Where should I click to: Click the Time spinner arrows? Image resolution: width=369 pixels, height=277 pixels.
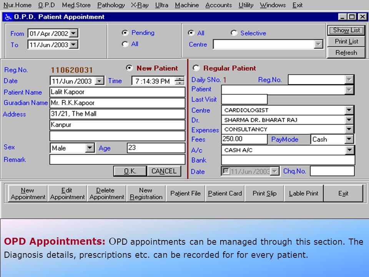click(180, 81)
